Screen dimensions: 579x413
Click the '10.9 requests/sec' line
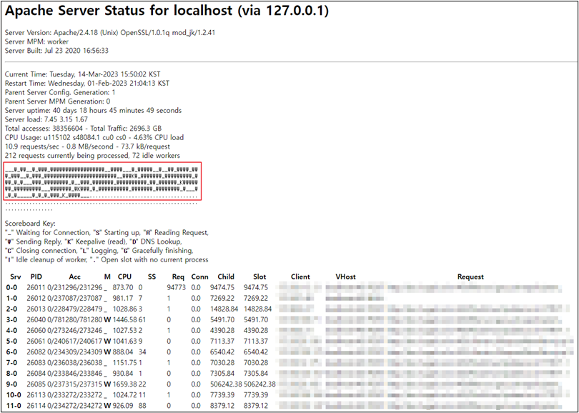tap(87, 146)
